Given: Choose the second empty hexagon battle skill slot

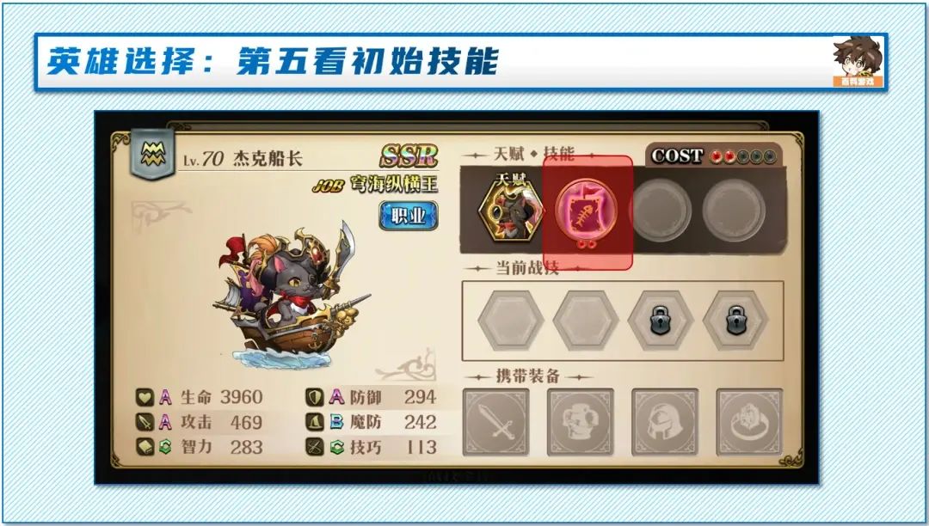Looking at the screenshot, I should pyautogui.click(x=586, y=321).
